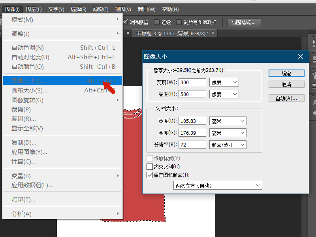Click the 调整边缘... button
The height and width of the screenshot is (237, 316).
(244, 22)
